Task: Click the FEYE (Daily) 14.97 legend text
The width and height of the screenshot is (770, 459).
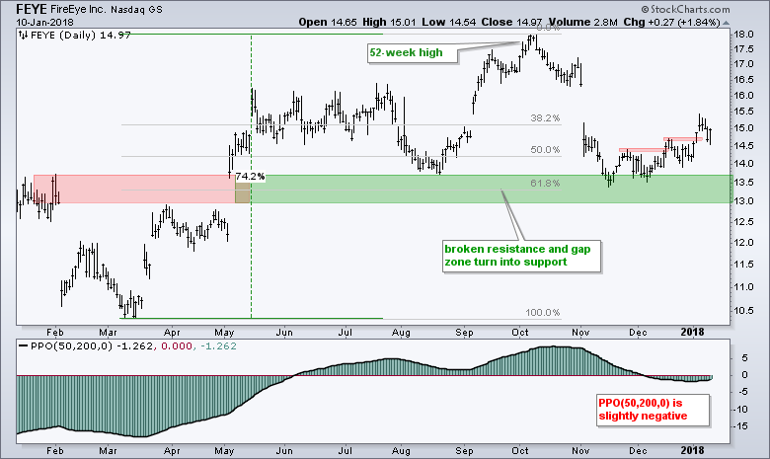Action: point(81,35)
